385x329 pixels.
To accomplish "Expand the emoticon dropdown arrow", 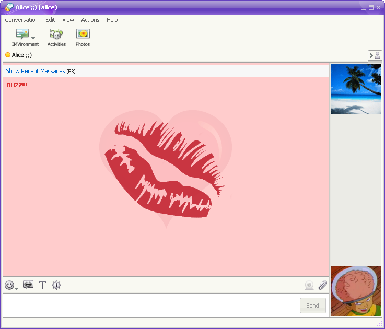I will click(17, 288).
